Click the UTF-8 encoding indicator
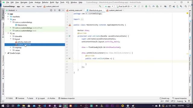The height and width of the screenshot is (108, 193). [x=173, y=101]
